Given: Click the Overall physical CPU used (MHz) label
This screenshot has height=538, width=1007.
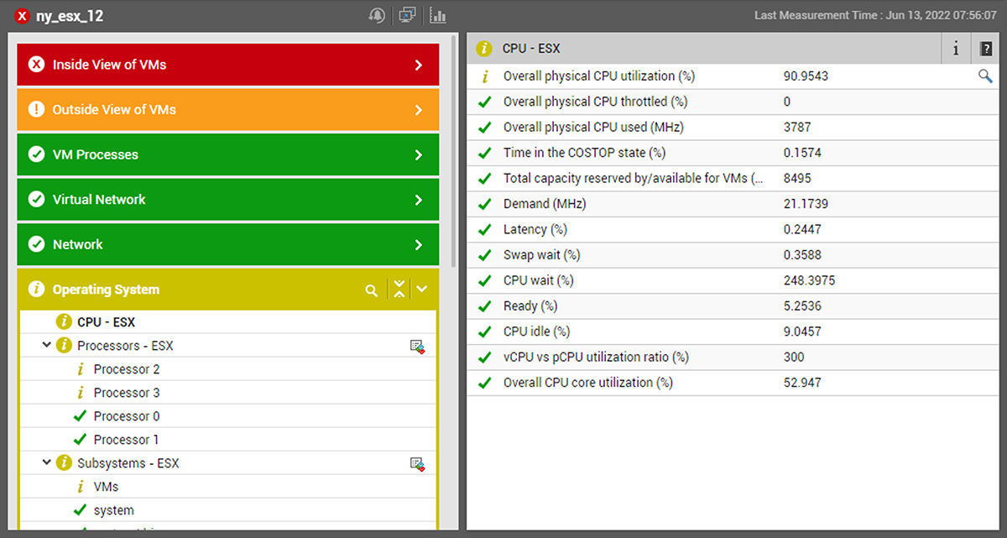Looking at the screenshot, I should [x=593, y=128].
